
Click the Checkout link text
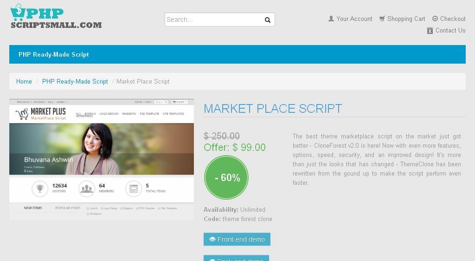tap(453, 19)
